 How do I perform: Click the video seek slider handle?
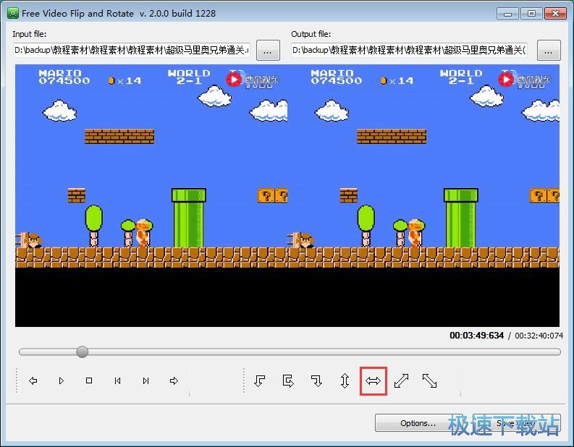82,352
